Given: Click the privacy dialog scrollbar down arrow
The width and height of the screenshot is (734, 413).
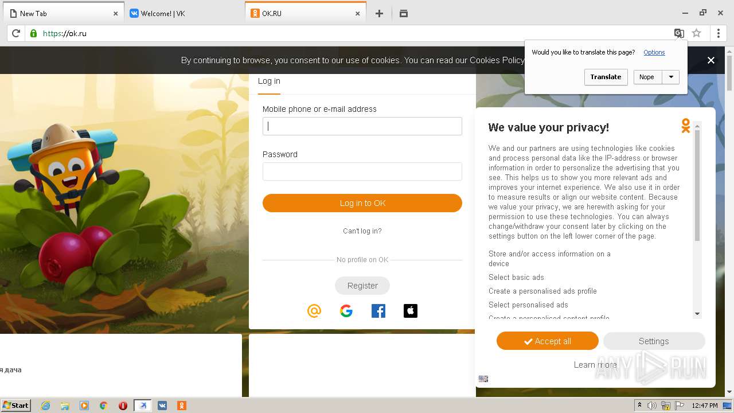Looking at the screenshot, I should pos(697,314).
